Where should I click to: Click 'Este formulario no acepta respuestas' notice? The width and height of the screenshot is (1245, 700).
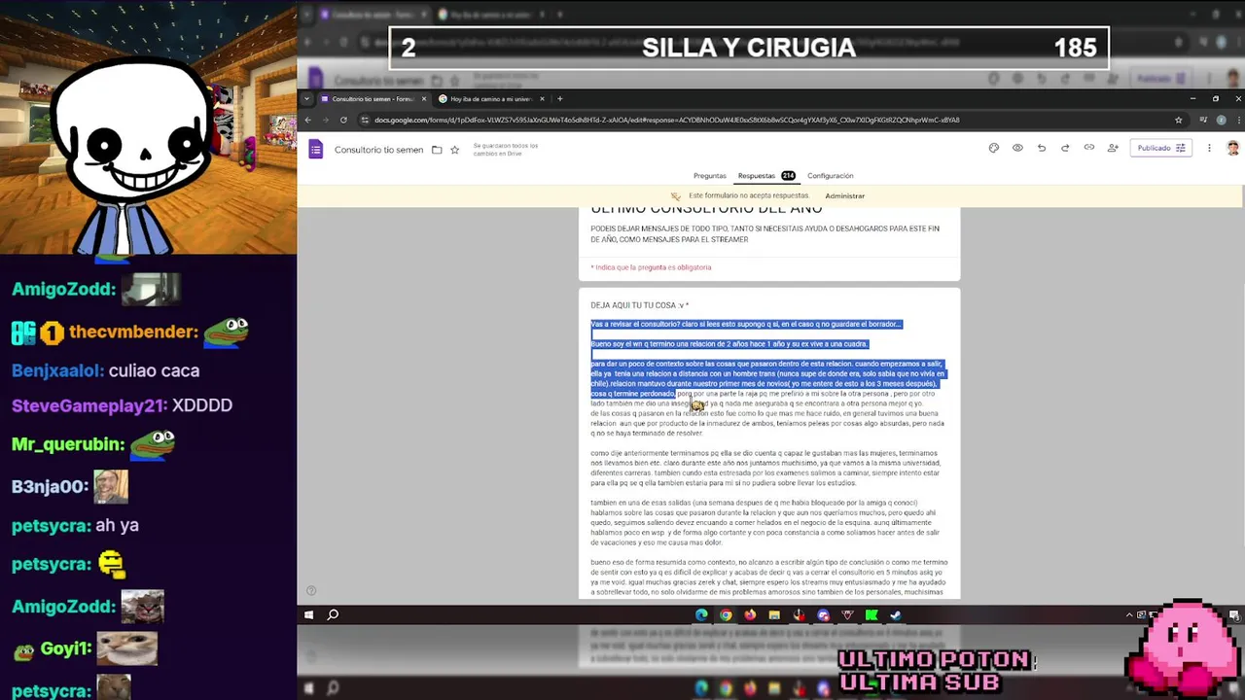point(748,195)
